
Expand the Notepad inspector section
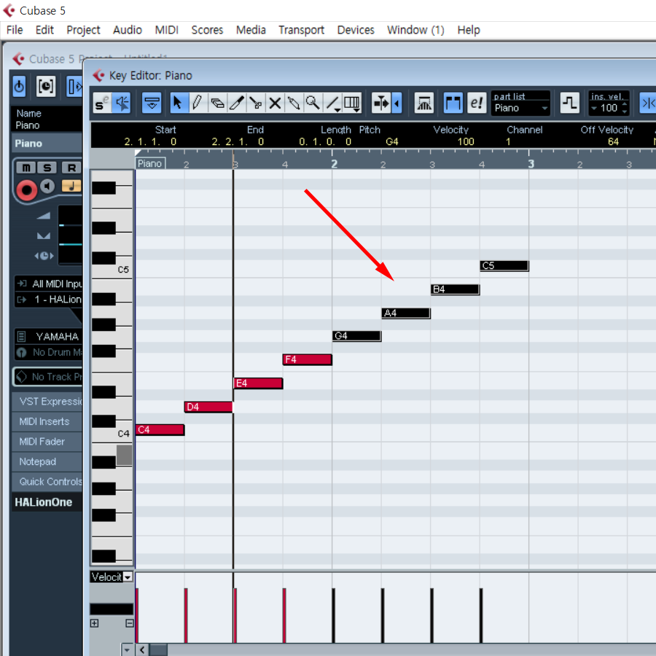pos(47,462)
